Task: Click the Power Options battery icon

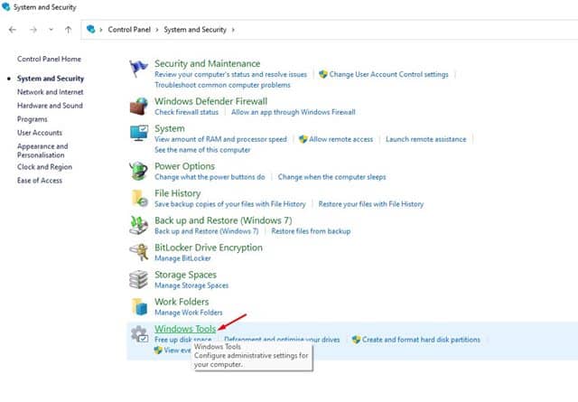Action: [x=138, y=171]
